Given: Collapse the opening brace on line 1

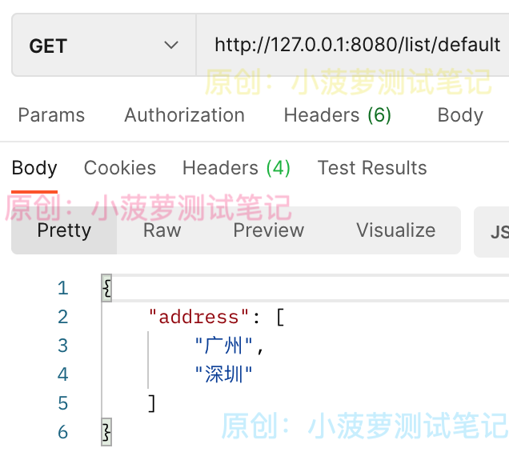Looking at the screenshot, I should click(106, 288).
